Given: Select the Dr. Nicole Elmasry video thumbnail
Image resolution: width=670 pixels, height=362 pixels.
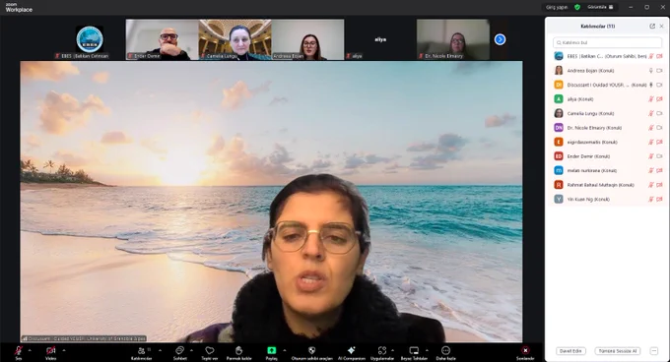Looking at the screenshot, I should [453, 39].
